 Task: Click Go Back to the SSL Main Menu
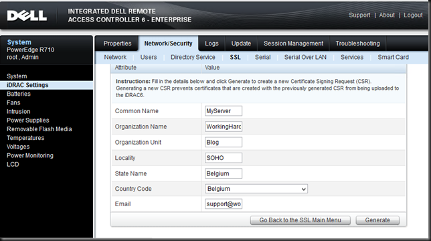click(300, 220)
